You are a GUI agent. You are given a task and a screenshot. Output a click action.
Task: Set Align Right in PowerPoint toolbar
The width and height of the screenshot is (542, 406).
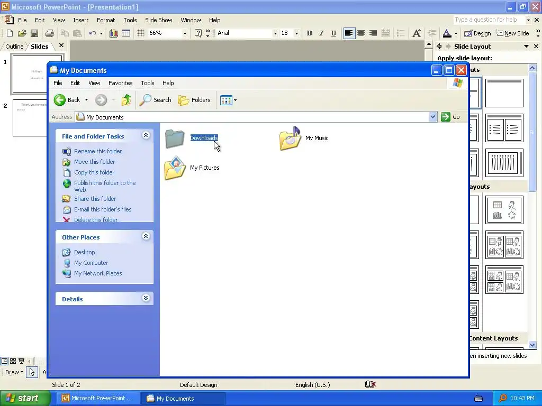coord(373,33)
